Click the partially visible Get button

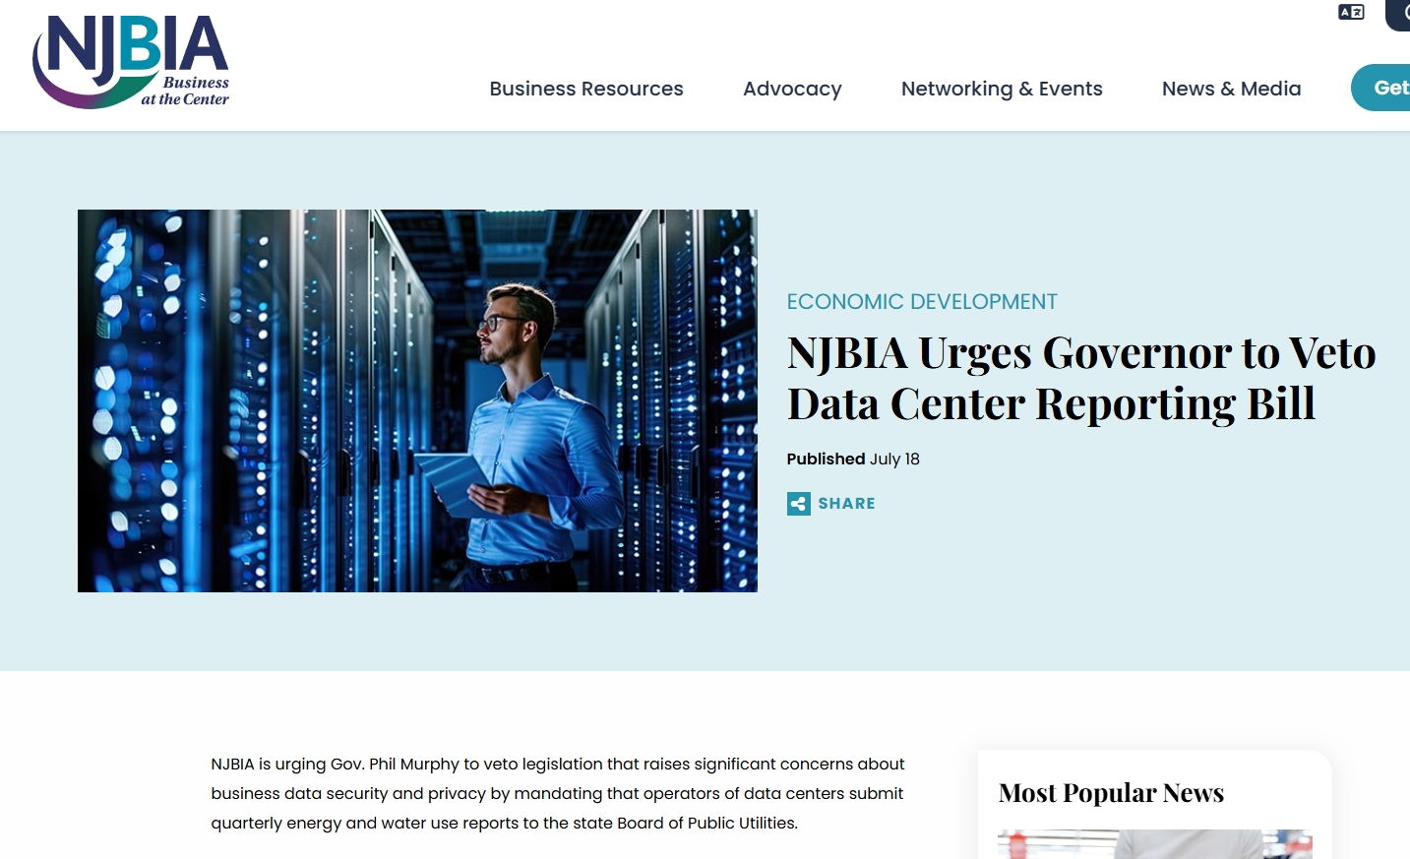[x=1381, y=88]
